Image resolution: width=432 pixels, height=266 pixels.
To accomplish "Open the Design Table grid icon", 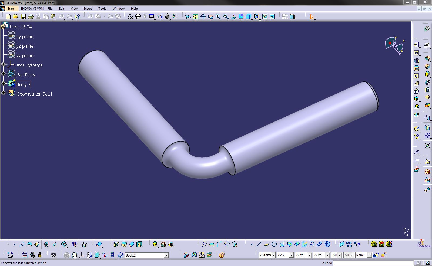I will click(x=152, y=17).
